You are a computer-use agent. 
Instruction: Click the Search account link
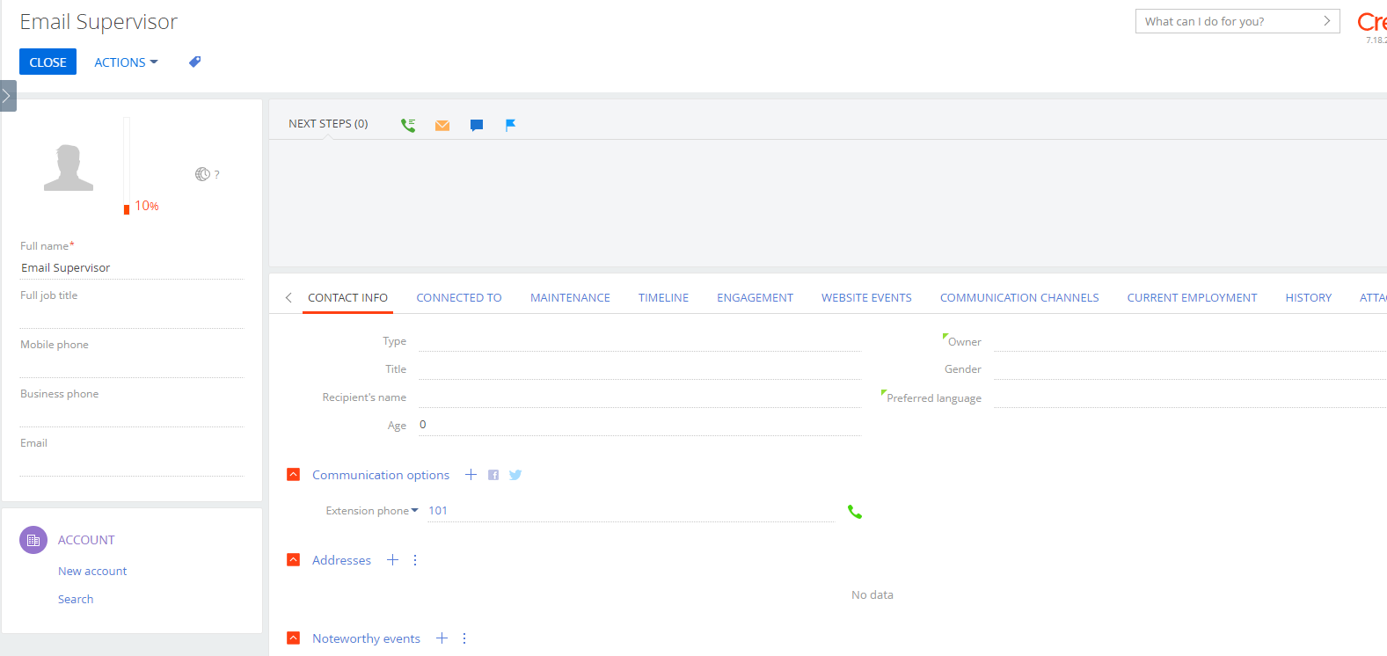click(x=76, y=600)
